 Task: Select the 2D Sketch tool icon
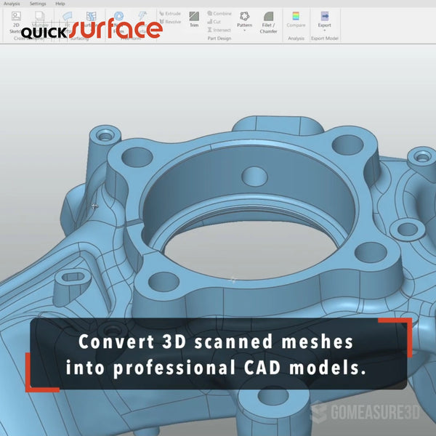16,16
